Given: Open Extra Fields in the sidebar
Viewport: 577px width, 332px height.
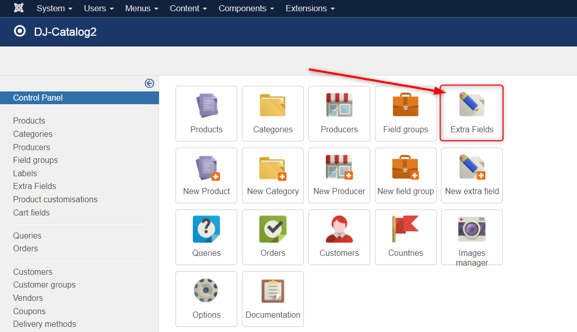Looking at the screenshot, I should coord(35,186).
